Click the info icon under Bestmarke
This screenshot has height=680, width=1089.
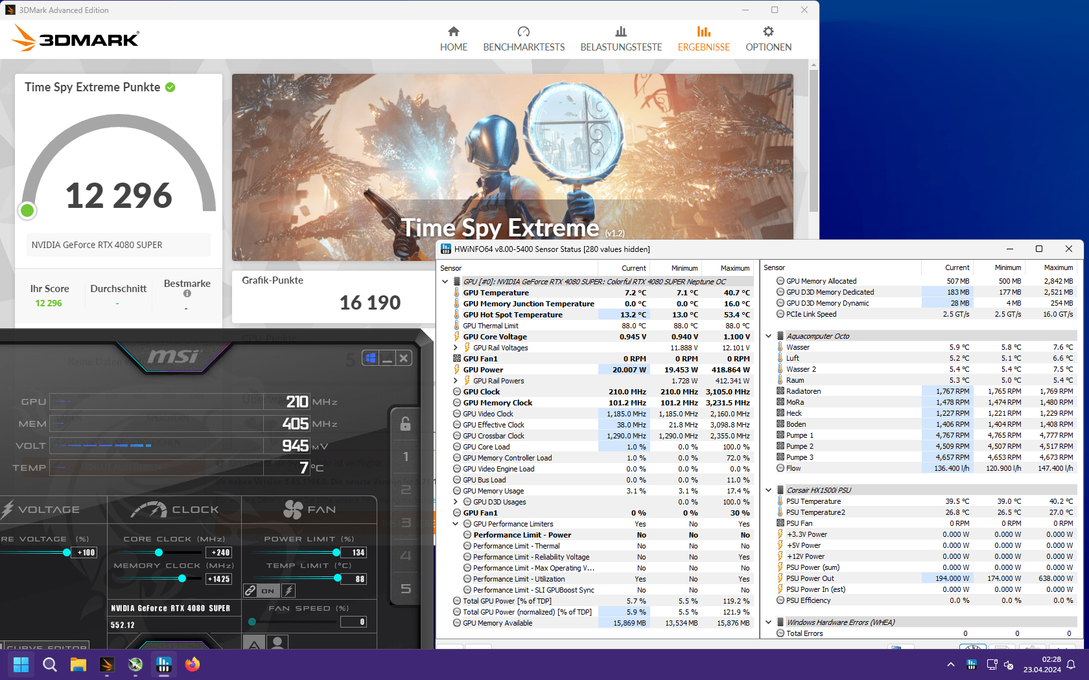(187, 293)
